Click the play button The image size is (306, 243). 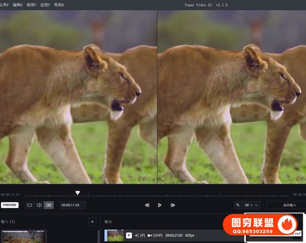point(160,205)
